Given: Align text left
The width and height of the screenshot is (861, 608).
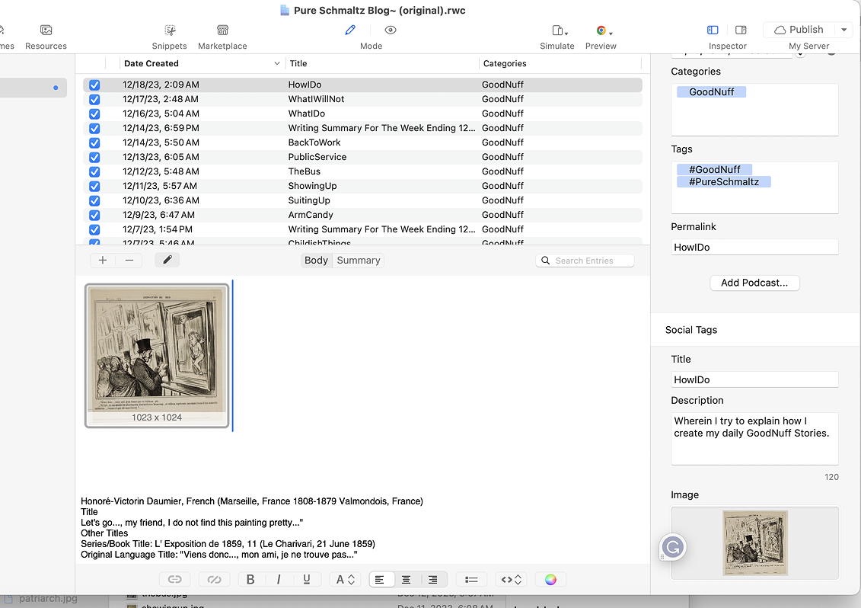Looking at the screenshot, I should pyautogui.click(x=379, y=579).
